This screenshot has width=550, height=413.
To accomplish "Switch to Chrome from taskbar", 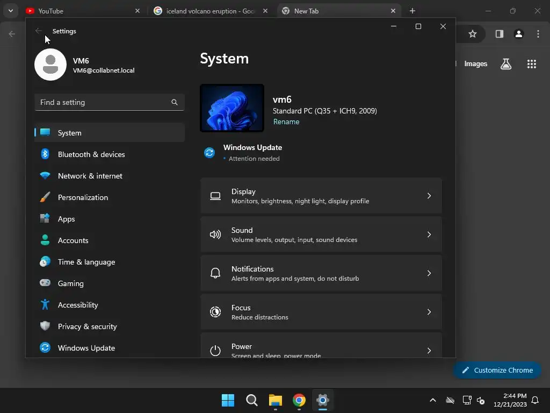I will pyautogui.click(x=299, y=400).
